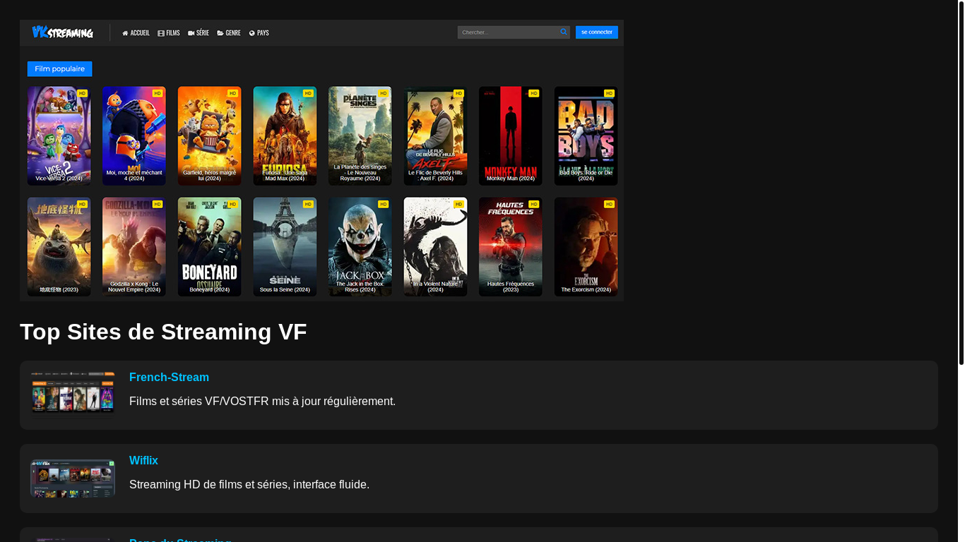Click the film icon beside FILMS
The height and width of the screenshot is (542, 965).
160,33
